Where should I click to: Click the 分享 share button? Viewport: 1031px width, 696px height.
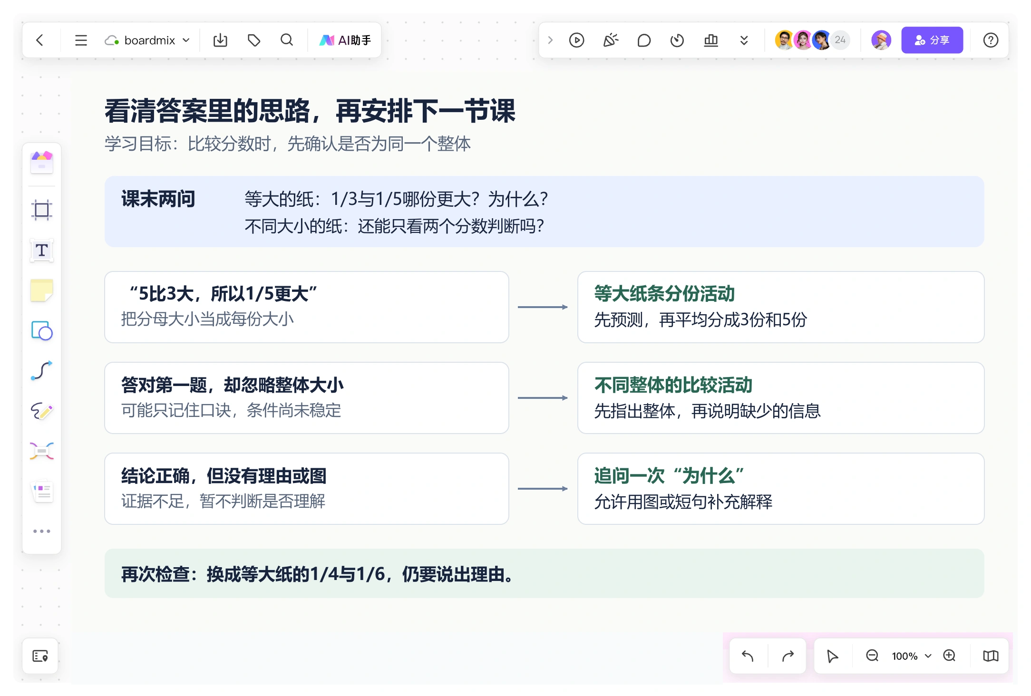(932, 40)
